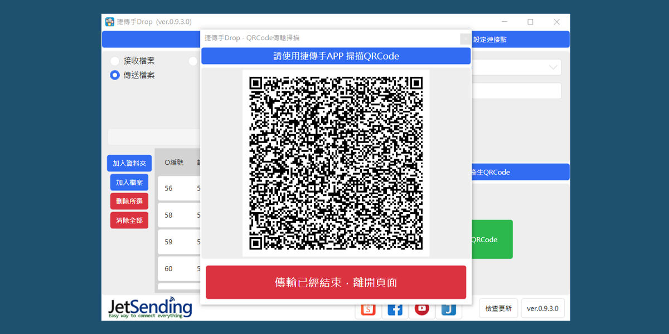The image size is (669, 334).
Task: Select the 接收檔案 radio button
Action: point(115,61)
